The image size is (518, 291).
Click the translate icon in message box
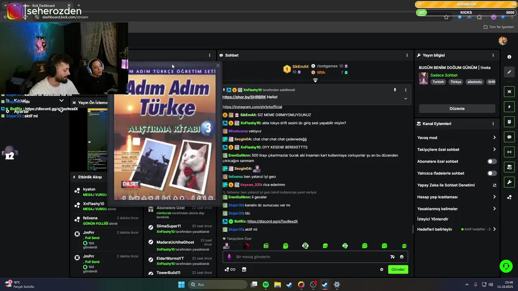(x=392, y=257)
